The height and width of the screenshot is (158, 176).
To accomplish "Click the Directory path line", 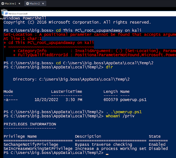I will pyautogui.click(x=71, y=79).
